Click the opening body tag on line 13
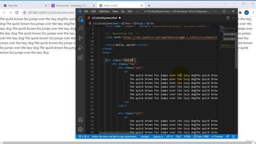Viewport: 256px width, 144px height. pos(106,52)
